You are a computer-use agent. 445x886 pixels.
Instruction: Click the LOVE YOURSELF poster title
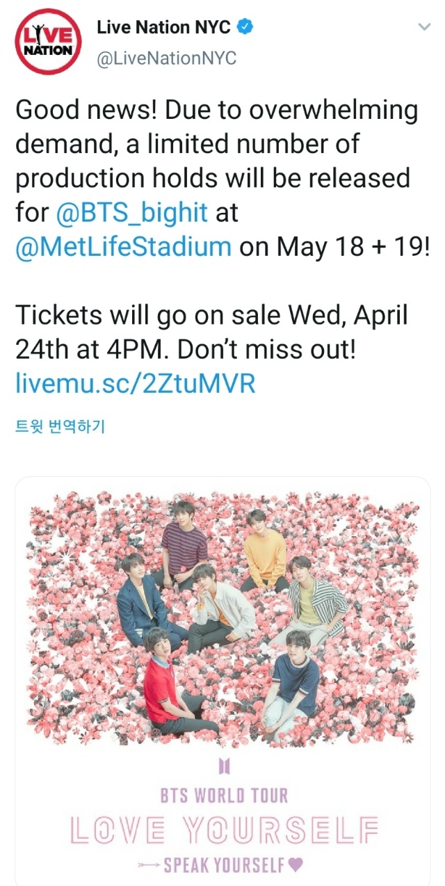[224, 829]
